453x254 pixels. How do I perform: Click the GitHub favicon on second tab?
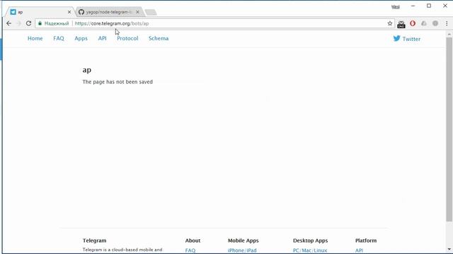point(81,12)
